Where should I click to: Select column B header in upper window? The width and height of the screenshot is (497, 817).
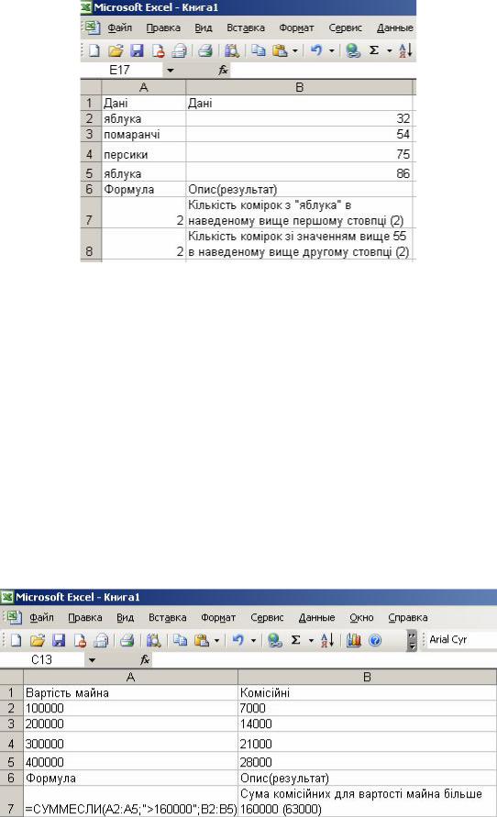[299, 87]
